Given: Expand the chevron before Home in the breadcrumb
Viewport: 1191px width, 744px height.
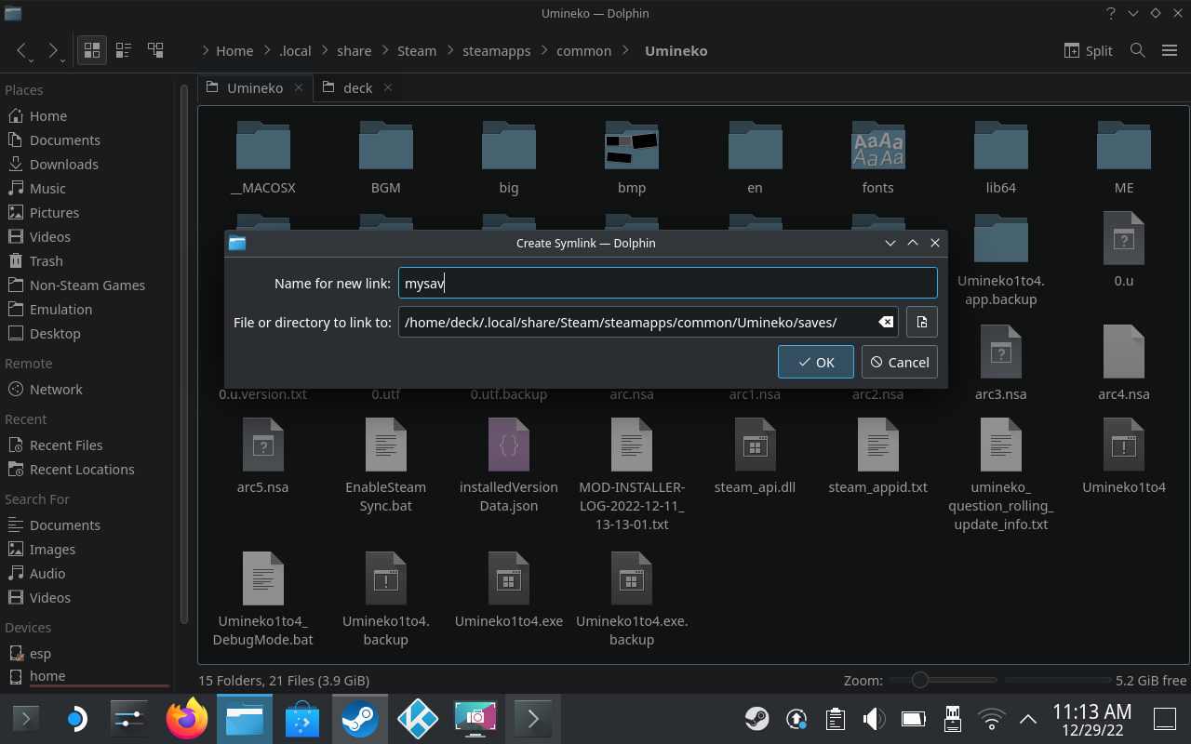Looking at the screenshot, I should pyautogui.click(x=205, y=51).
